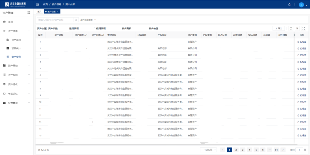Go to page 3

[x=243, y=150]
